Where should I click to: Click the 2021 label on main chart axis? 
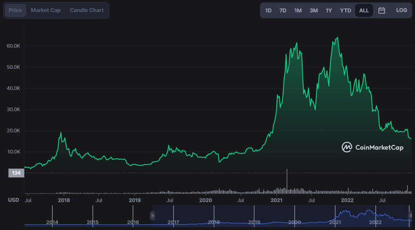(277, 200)
